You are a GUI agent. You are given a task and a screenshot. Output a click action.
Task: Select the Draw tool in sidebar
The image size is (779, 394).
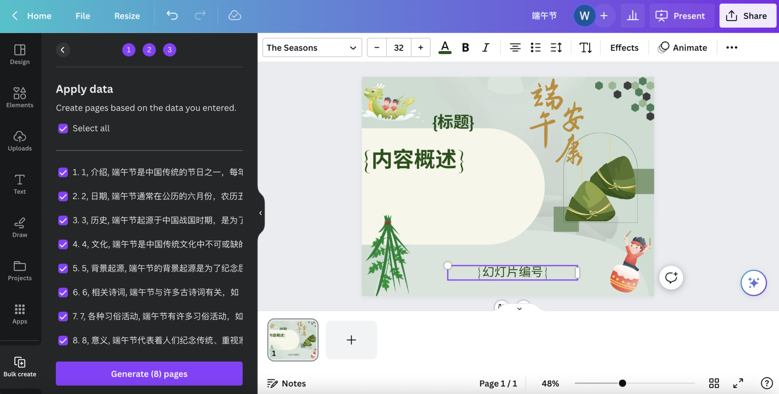[20, 227]
